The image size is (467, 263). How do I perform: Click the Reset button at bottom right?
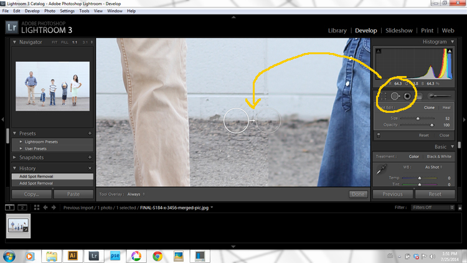click(435, 194)
